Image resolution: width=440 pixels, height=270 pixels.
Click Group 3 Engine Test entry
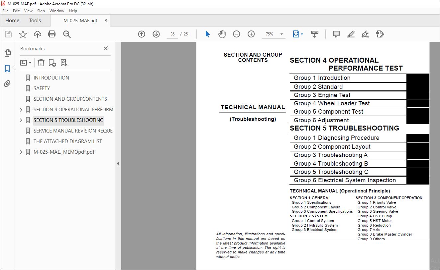pos(322,95)
